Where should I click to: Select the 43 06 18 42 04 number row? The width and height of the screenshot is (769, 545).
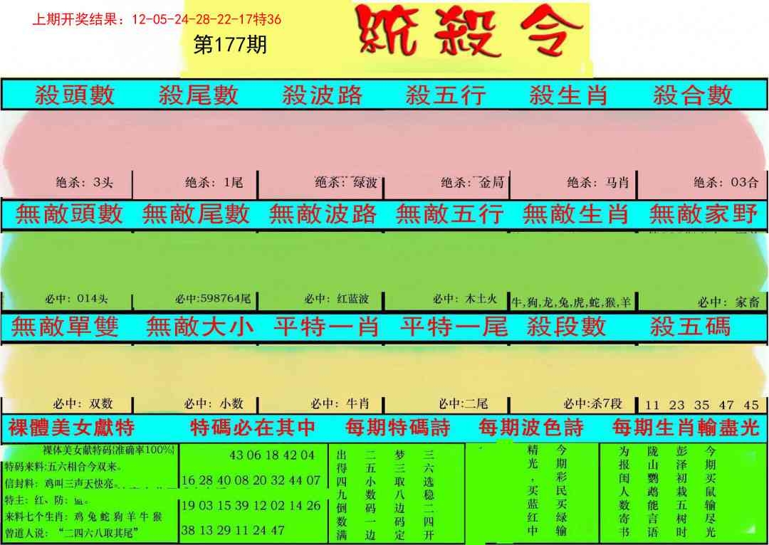point(272,455)
